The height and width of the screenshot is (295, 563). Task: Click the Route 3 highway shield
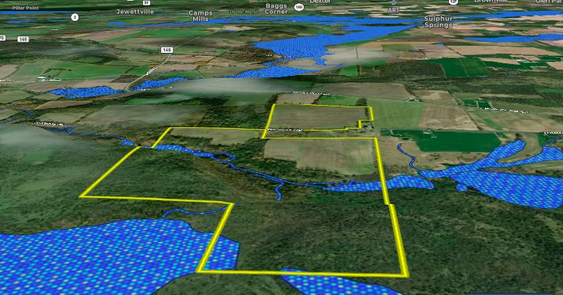(x=74, y=17)
